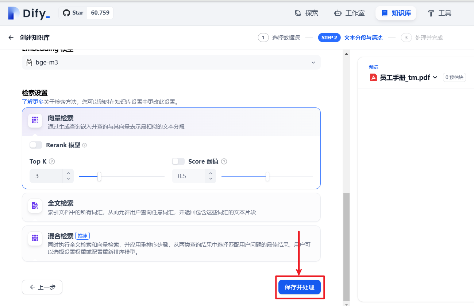Click step 3 处理并完成

[x=422, y=38]
